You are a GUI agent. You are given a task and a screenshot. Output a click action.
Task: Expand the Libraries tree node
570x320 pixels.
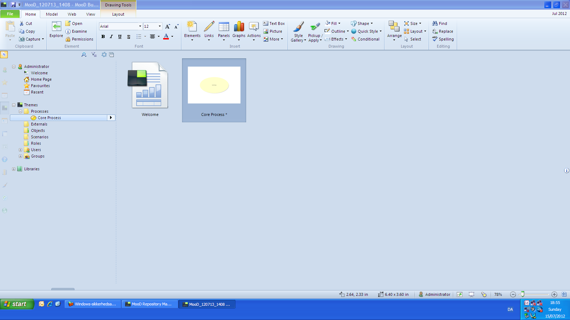14,169
